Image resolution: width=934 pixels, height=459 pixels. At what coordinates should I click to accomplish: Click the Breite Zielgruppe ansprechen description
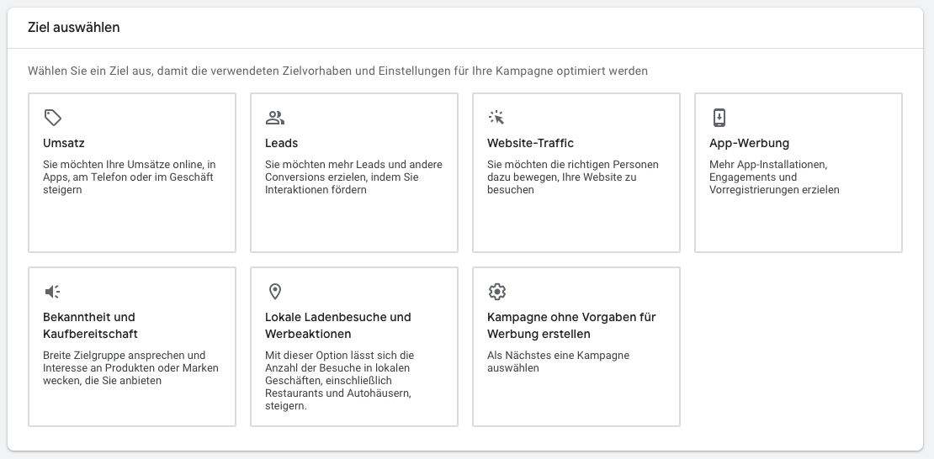pos(130,368)
